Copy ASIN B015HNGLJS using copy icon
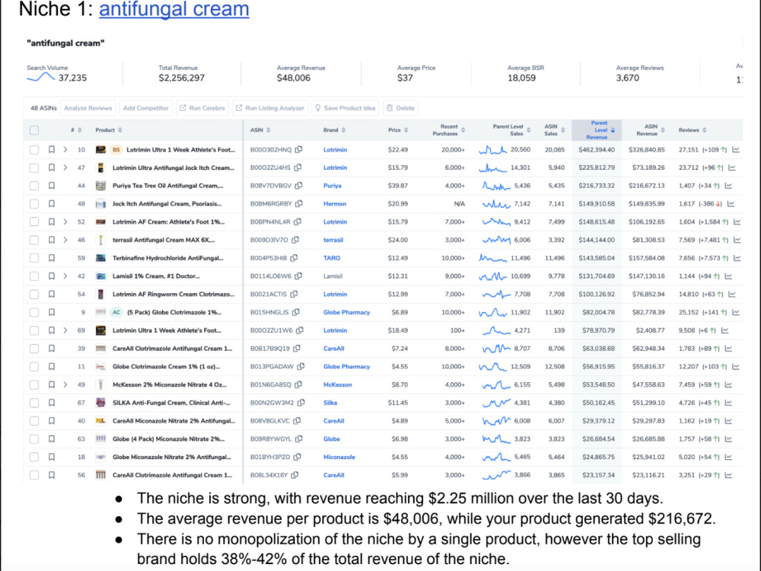The width and height of the screenshot is (761, 571). tap(295, 312)
